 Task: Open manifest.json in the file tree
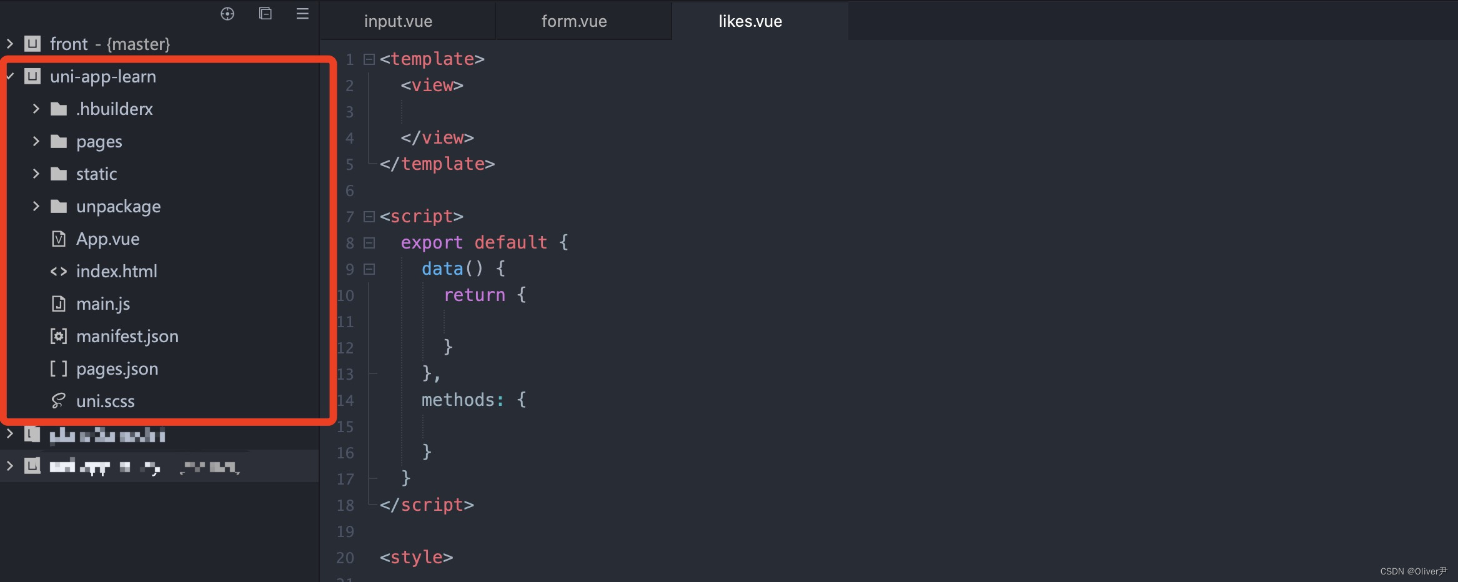(127, 336)
